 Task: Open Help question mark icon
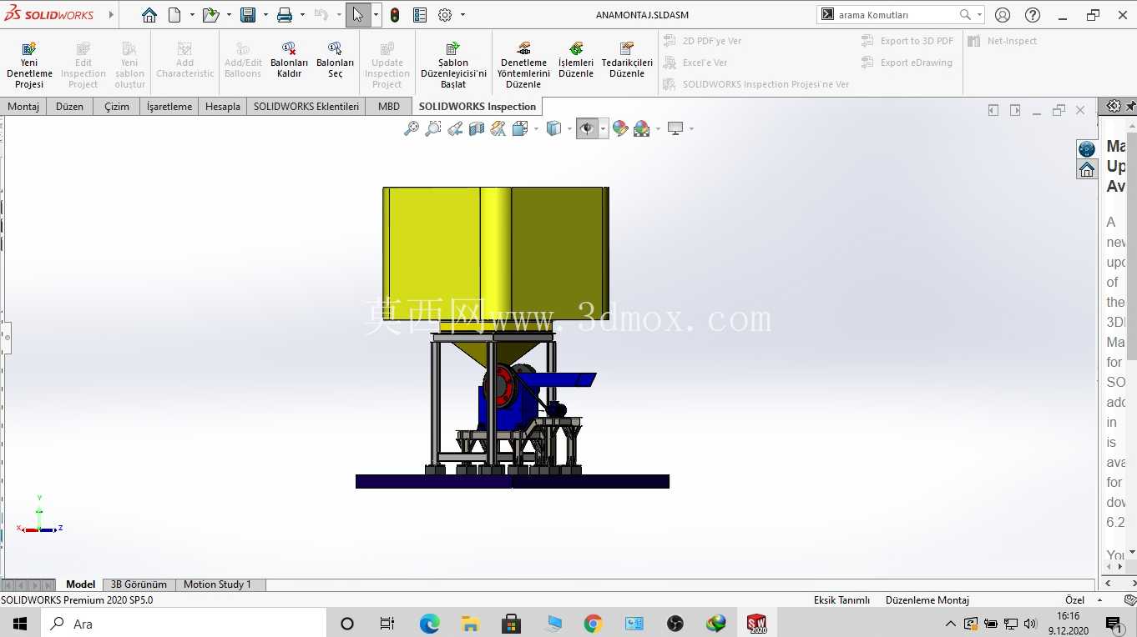point(1033,15)
